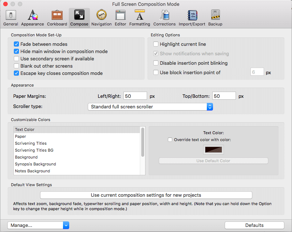Image resolution: width=292 pixels, height=232 pixels.
Task: Click the block insertion point width field
Action: pos(257,72)
